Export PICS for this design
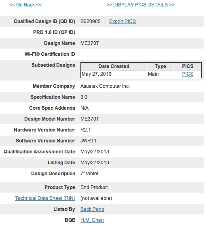The height and width of the screenshot is (225, 207). (x=123, y=21)
